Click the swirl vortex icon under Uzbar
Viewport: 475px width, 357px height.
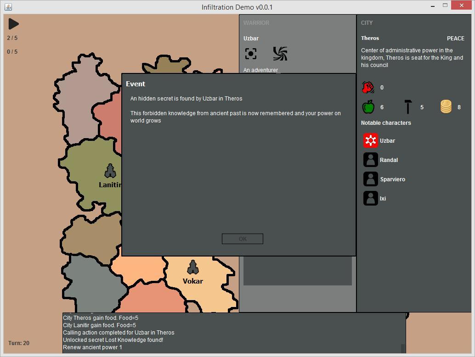(x=280, y=54)
